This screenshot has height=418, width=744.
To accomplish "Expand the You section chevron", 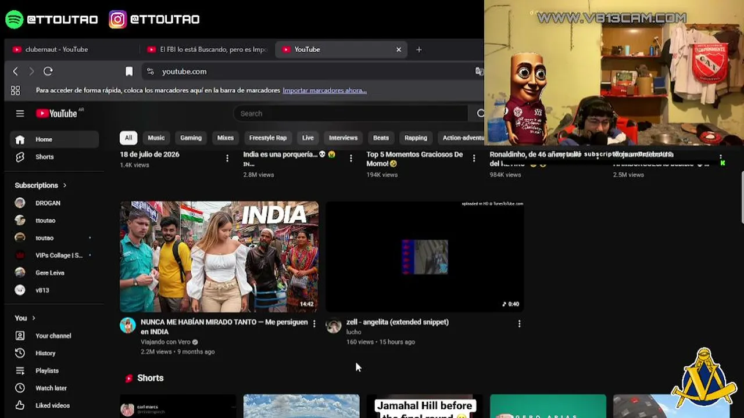I will coord(34,318).
